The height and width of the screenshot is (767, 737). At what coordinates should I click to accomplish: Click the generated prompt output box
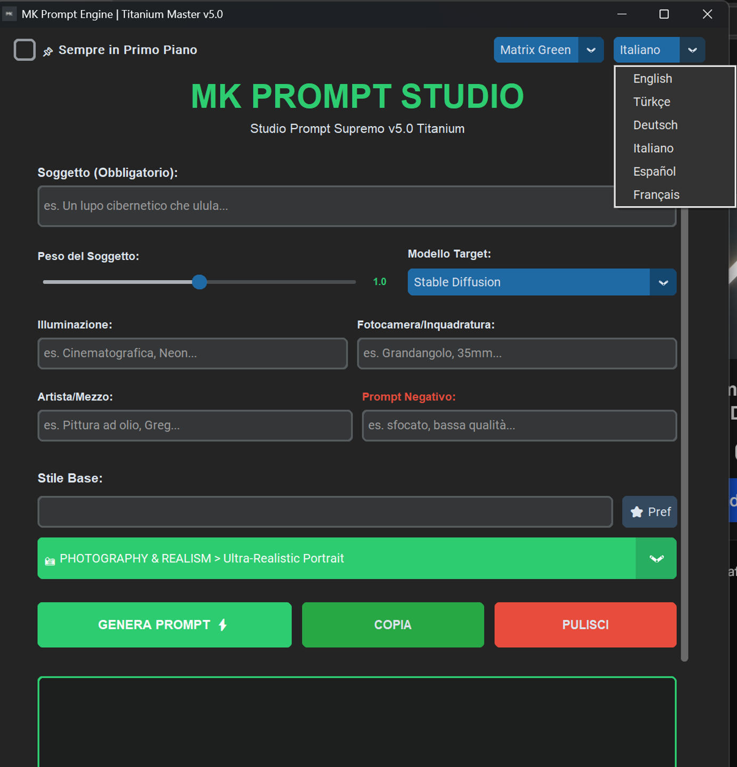[x=357, y=722]
